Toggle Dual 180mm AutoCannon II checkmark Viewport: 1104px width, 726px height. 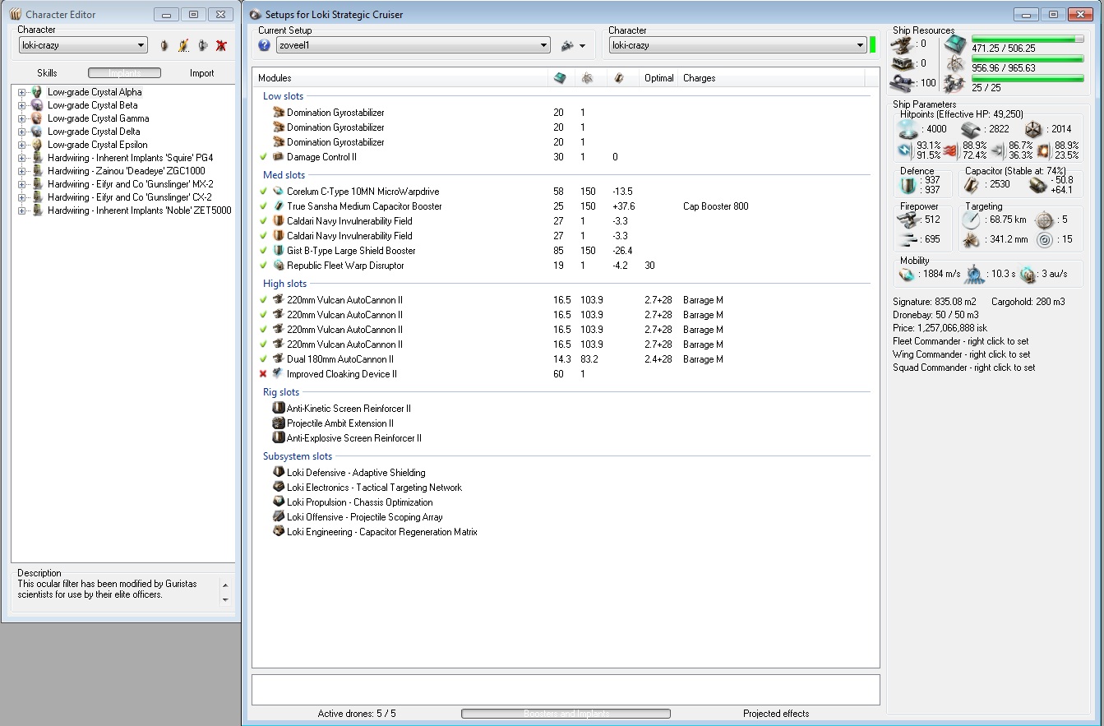point(263,359)
